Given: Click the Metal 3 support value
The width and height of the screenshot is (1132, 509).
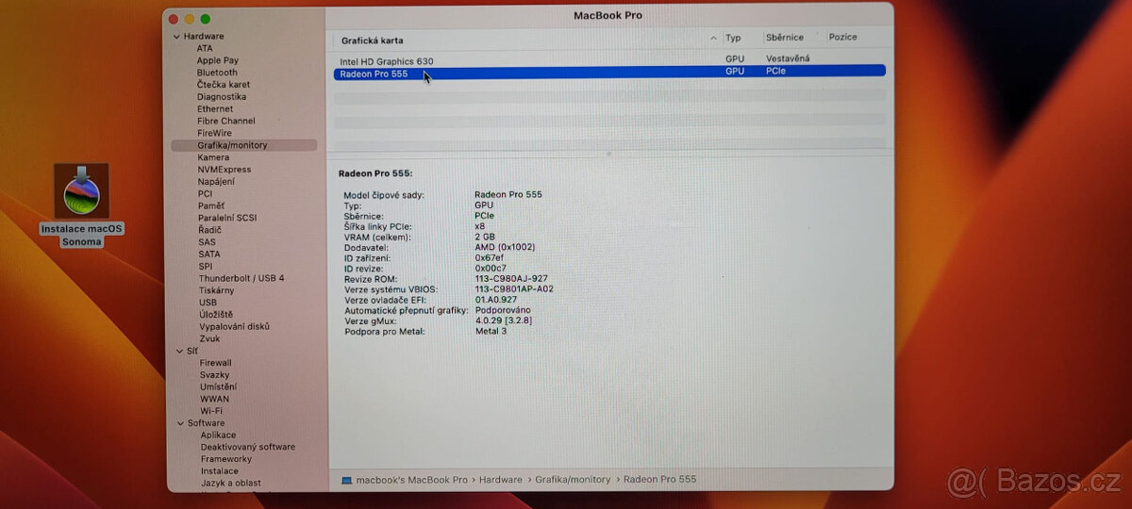Looking at the screenshot, I should click(491, 331).
